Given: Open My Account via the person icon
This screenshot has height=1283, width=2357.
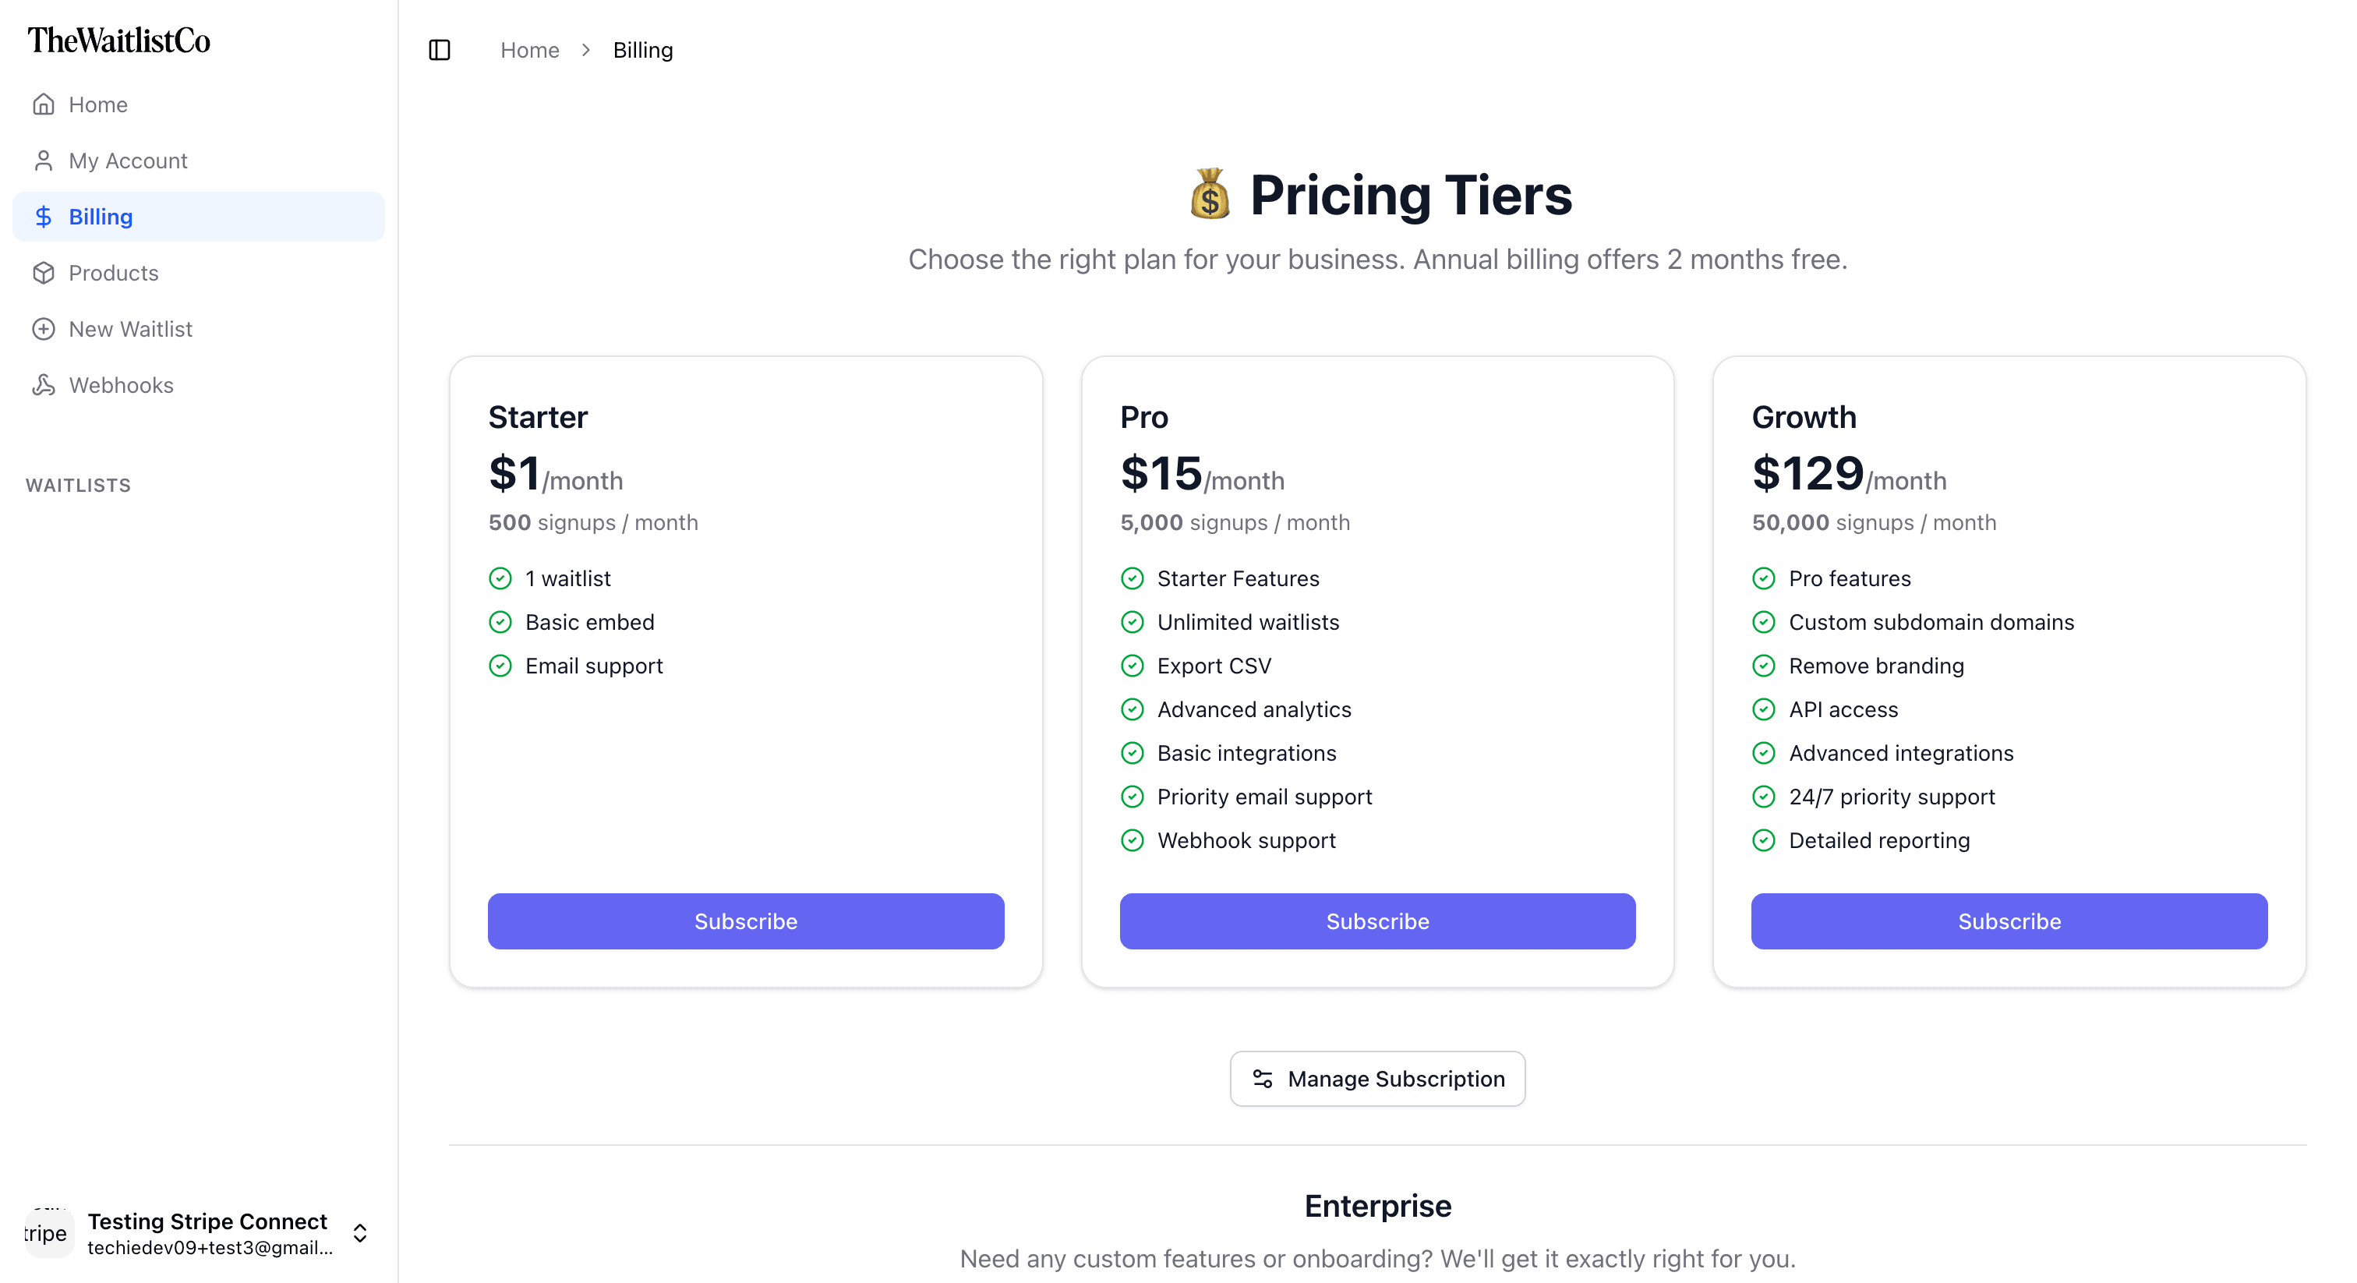Looking at the screenshot, I should pyautogui.click(x=45, y=160).
